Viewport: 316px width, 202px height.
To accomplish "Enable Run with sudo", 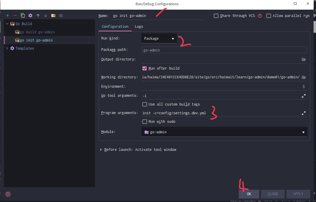I will click(x=145, y=122).
